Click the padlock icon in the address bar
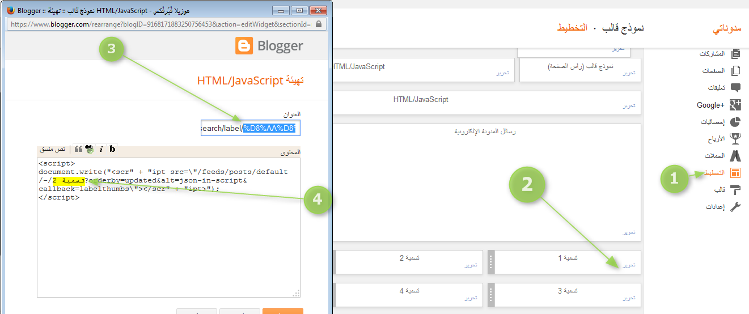The image size is (749, 314). click(319, 24)
